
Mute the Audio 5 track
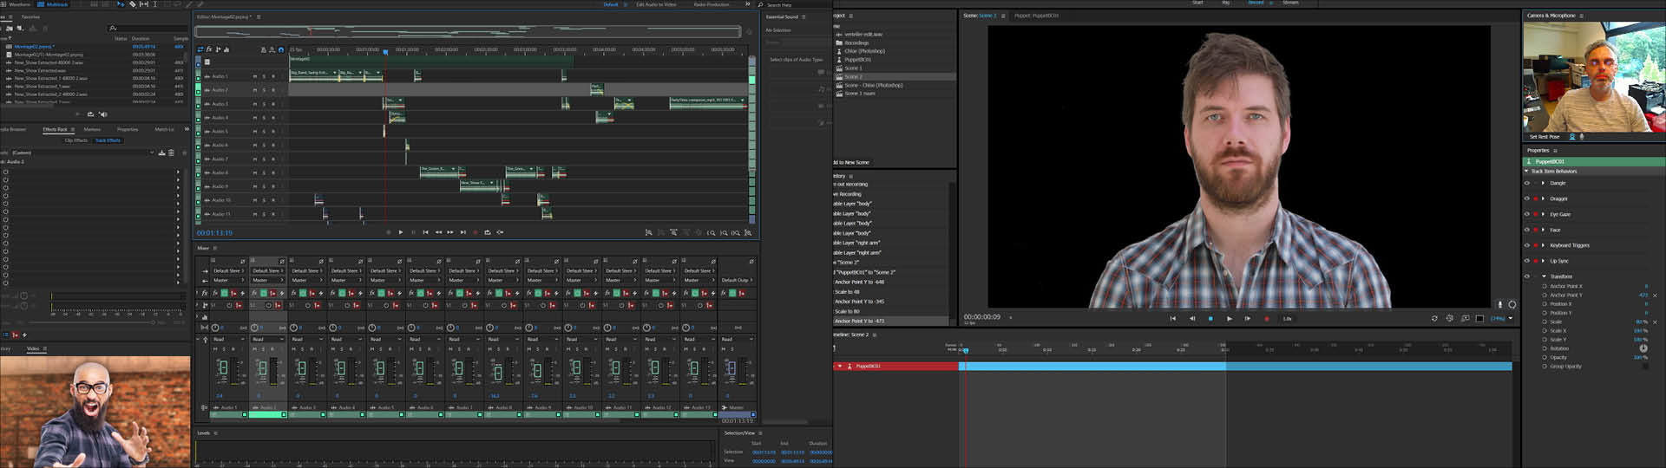click(x=254, y=132)
